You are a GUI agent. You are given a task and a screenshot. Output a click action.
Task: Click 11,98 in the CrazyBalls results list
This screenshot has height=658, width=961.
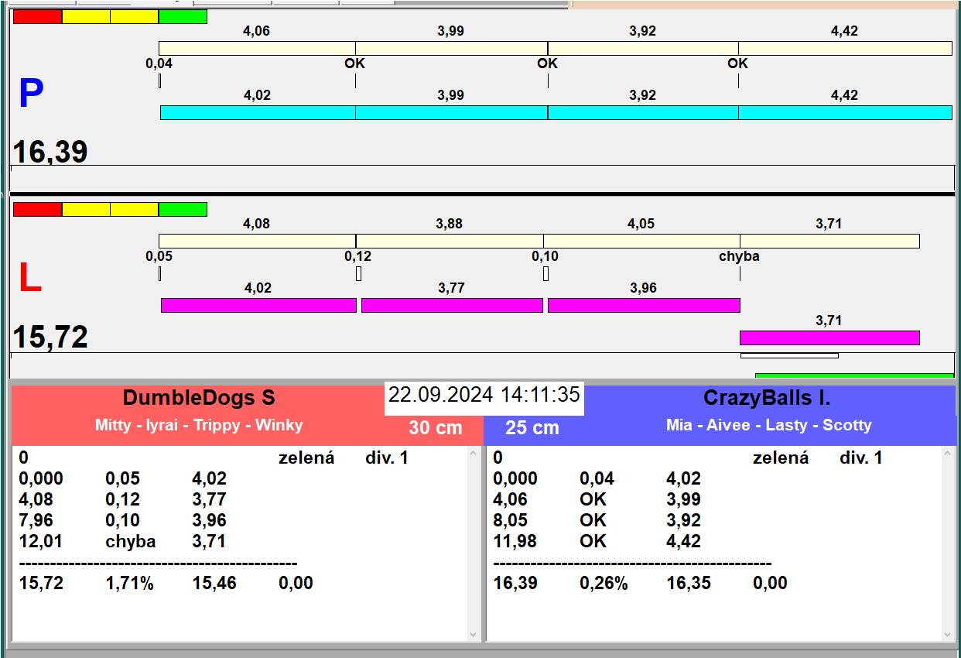(515, 541)
